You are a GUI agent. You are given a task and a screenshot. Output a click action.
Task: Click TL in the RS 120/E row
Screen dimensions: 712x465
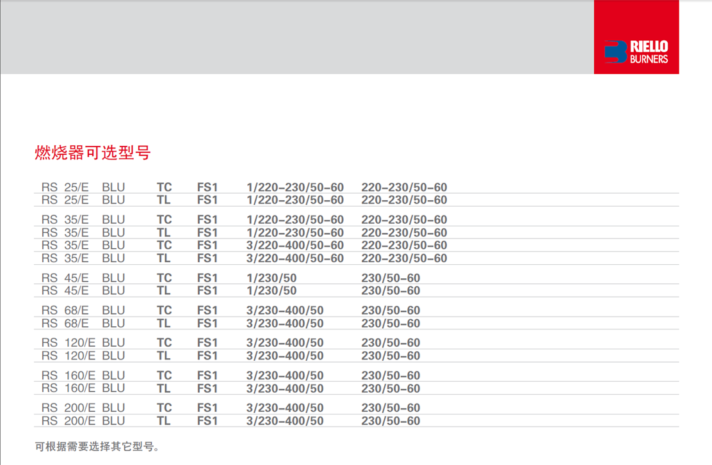click(163, 356)
